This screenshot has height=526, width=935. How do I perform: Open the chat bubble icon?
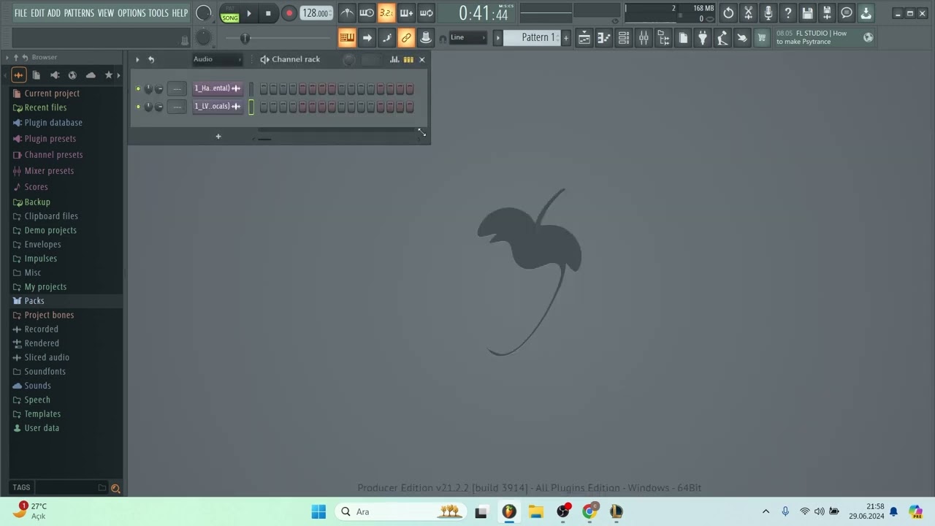tap(847, 13)
